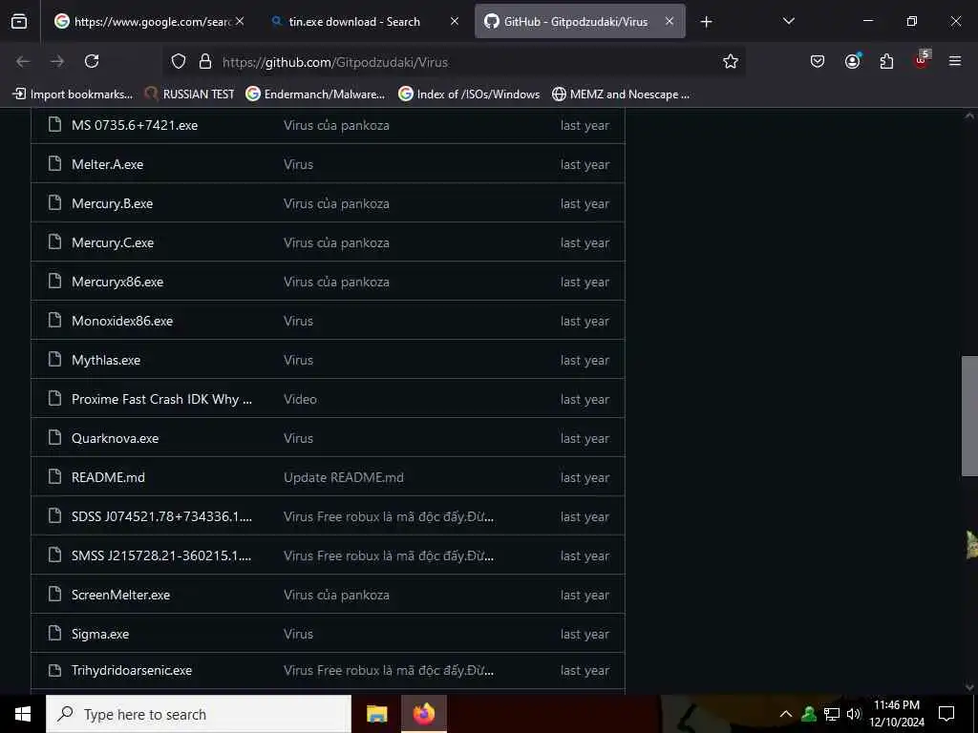Open Firefox account icon
The height and width of the screenshot is (733, 978).
coord(853,61)
